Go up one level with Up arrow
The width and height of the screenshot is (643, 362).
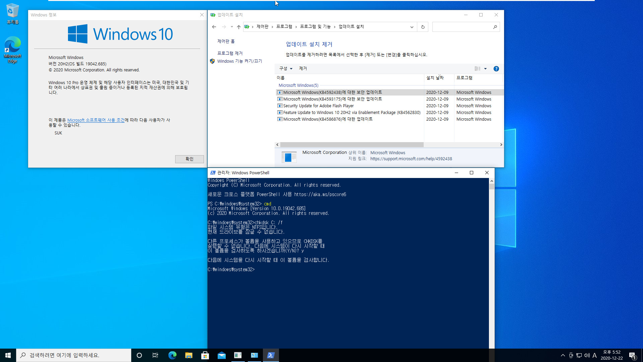click(x=238, y=27)
